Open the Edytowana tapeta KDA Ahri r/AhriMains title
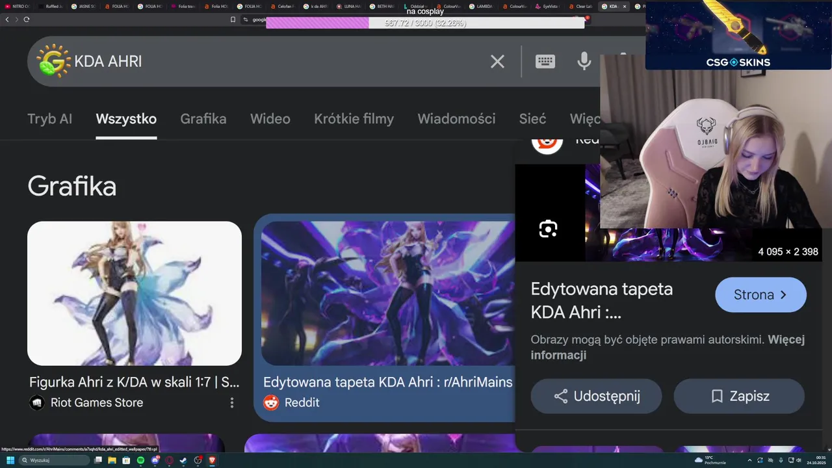Image resolution: width=832 pixels, height=468 pixels. (x=387, y=382)
